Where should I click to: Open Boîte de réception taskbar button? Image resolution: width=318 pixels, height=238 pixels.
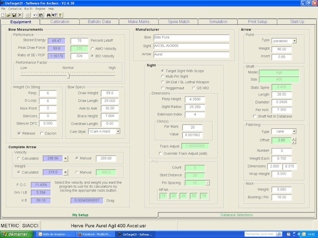point(55,234)
